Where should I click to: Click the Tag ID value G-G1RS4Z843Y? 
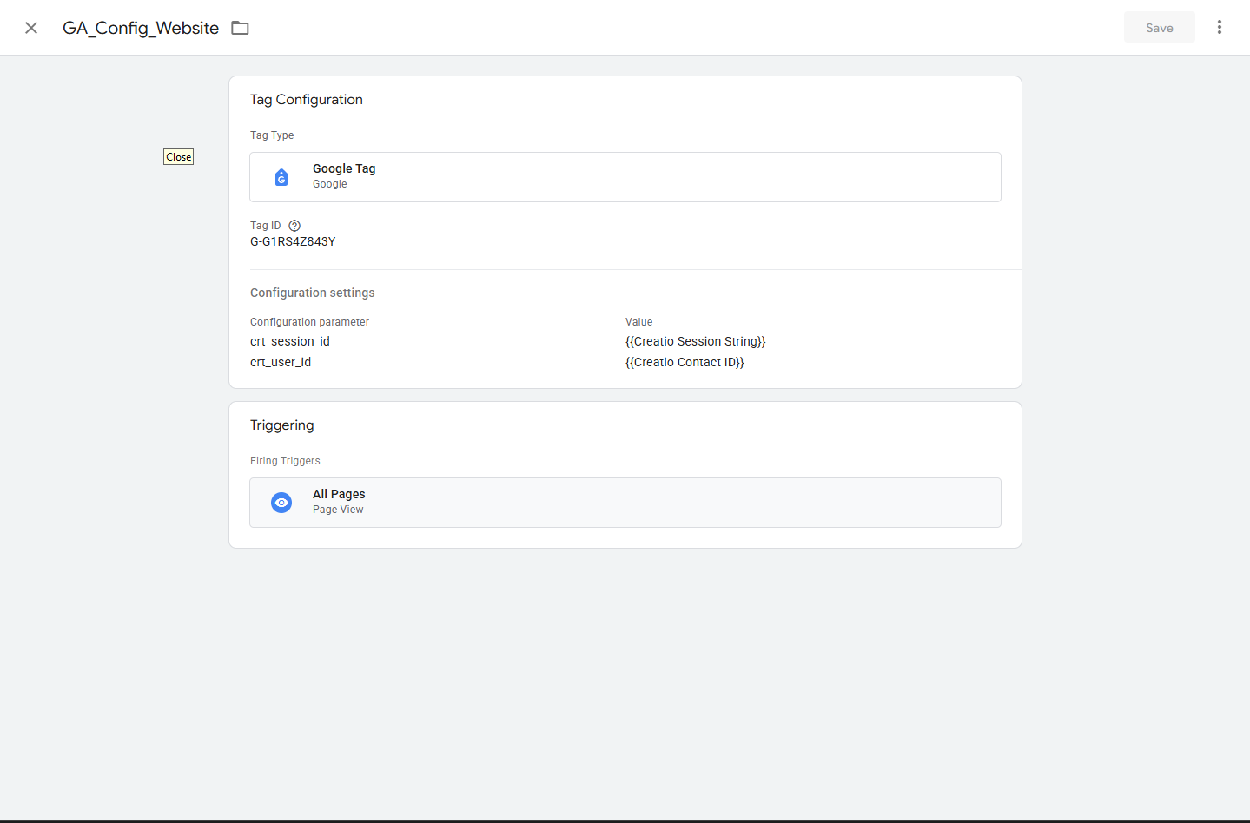tap(293, 241)
